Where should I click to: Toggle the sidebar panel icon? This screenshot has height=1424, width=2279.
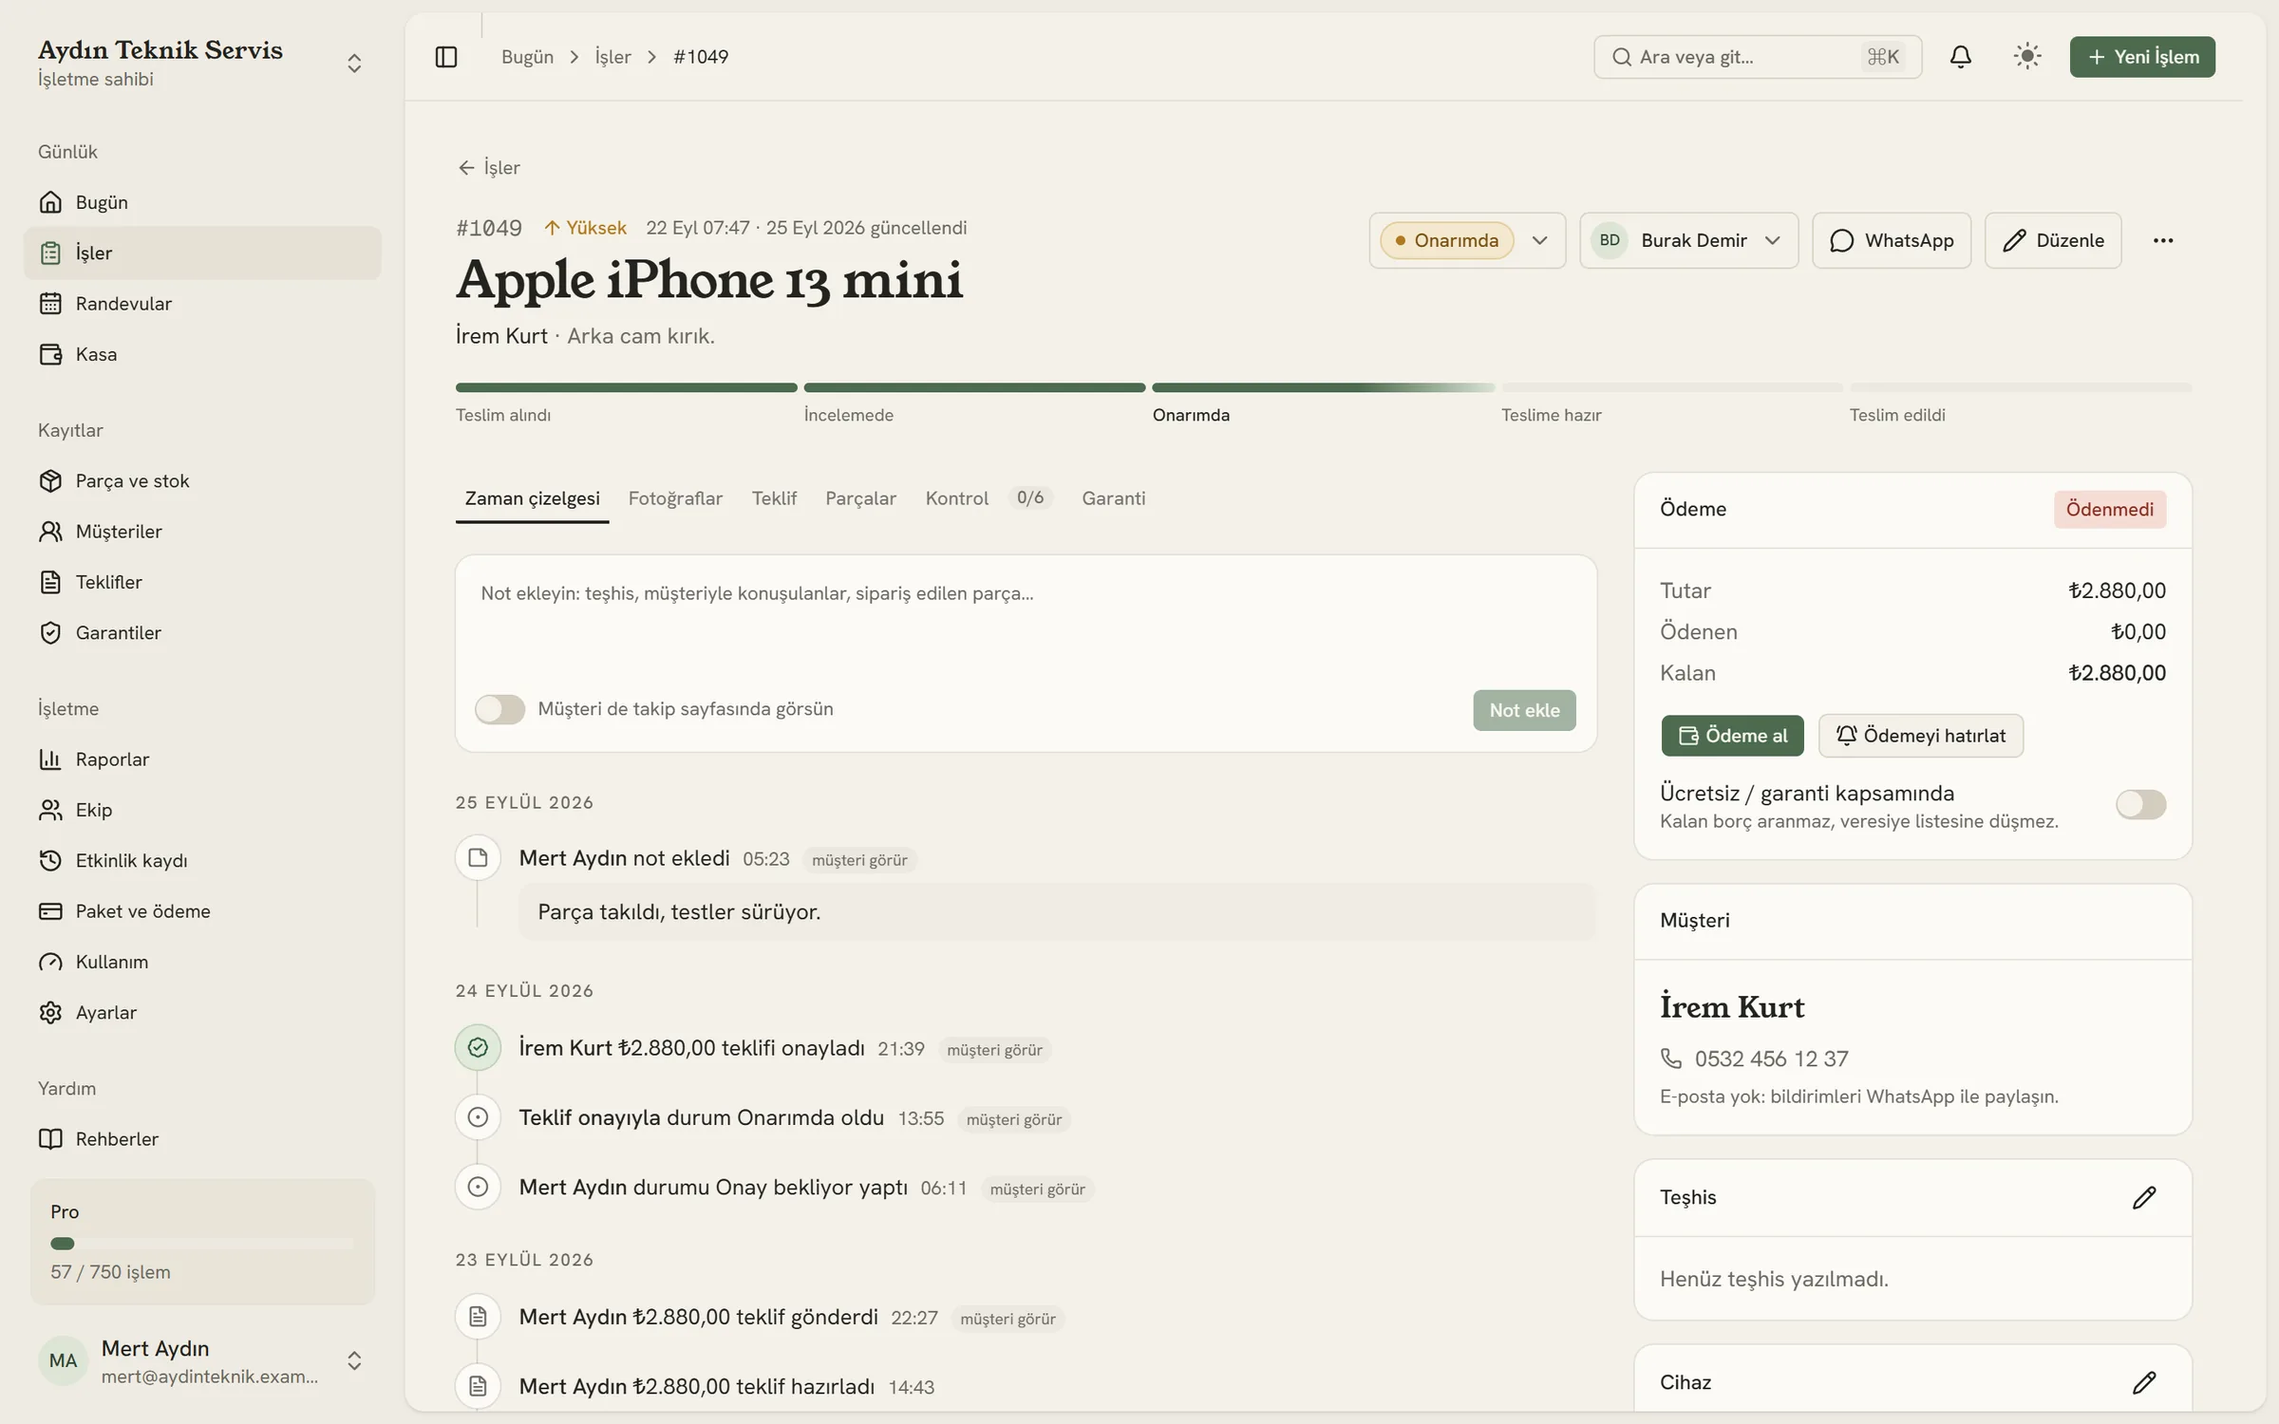[446, 57]
